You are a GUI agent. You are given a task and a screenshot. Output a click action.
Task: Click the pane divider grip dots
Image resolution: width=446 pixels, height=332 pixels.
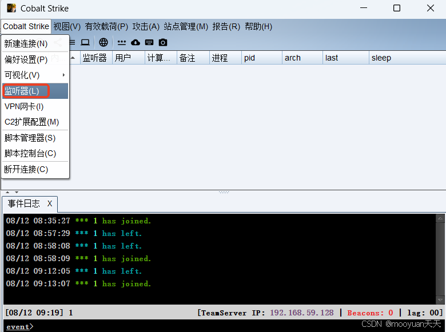(224, 193)
